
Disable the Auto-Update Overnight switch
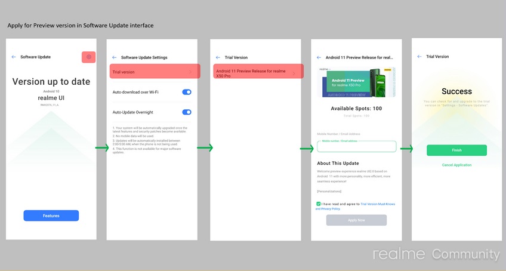[187, 112]
